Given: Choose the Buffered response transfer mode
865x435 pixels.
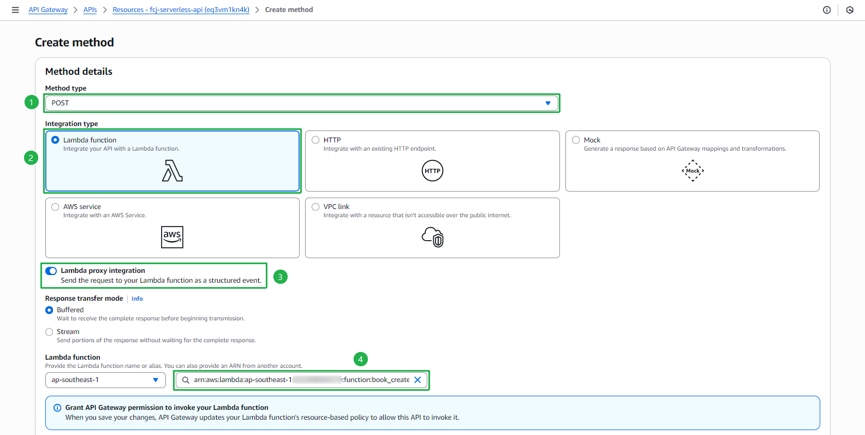Looking at the screenshot, I should (x=49, y=310).
